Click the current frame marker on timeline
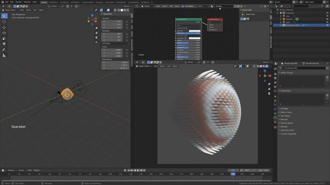This screenshot has height=185, width=330. (x=233, y=174)
